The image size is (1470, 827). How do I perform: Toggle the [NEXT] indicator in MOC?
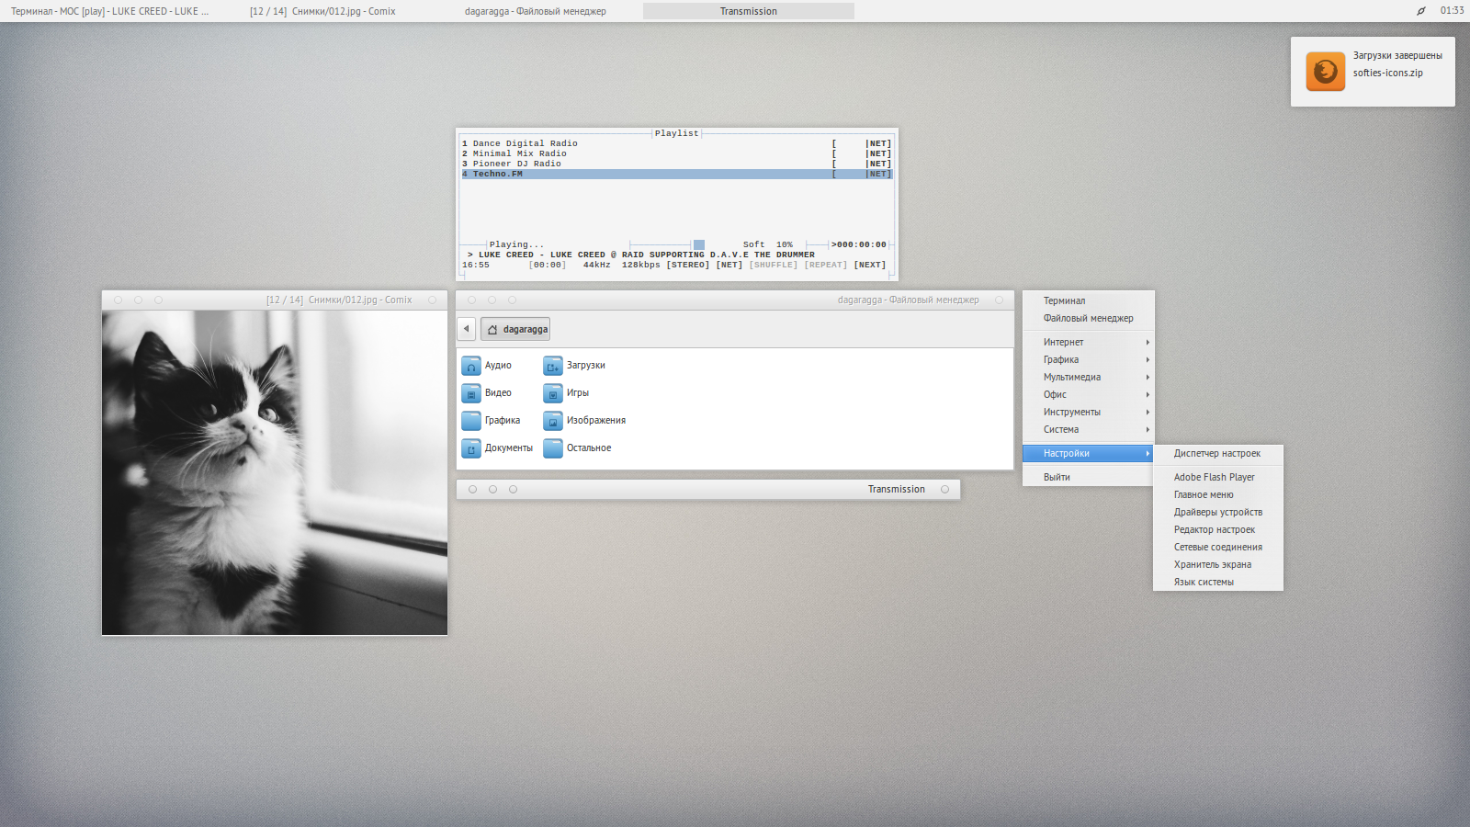coord(870,265)
